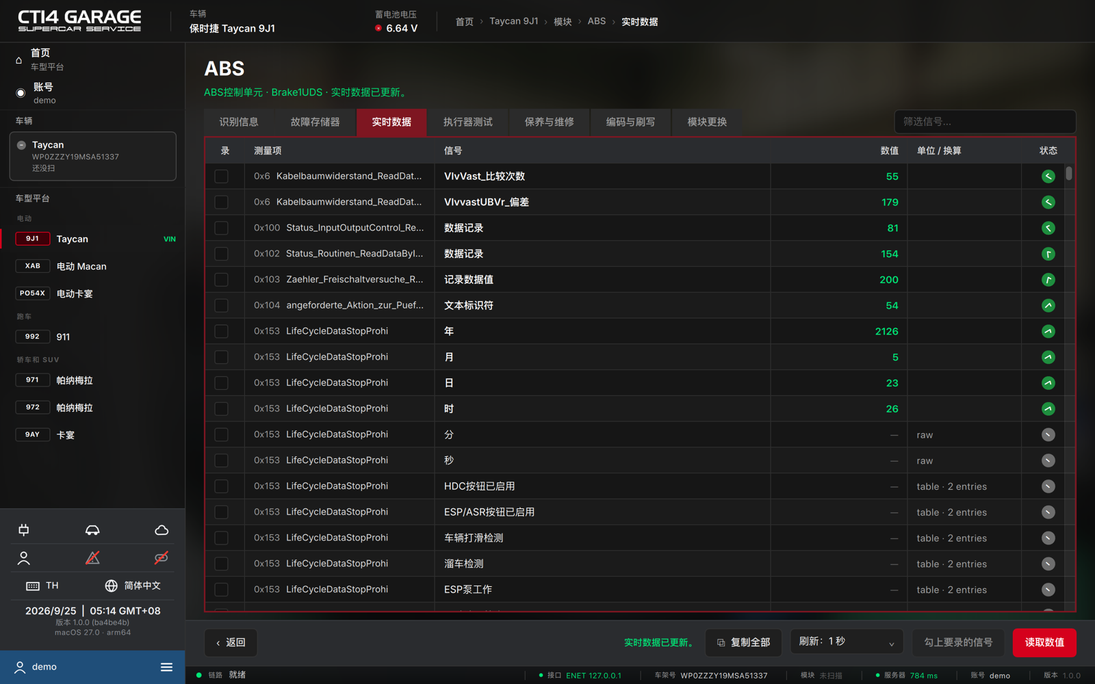The height and width of the screenshot is (684, 1095).
Task: Open the 简体中文 language selector
Action: [133, 586]
